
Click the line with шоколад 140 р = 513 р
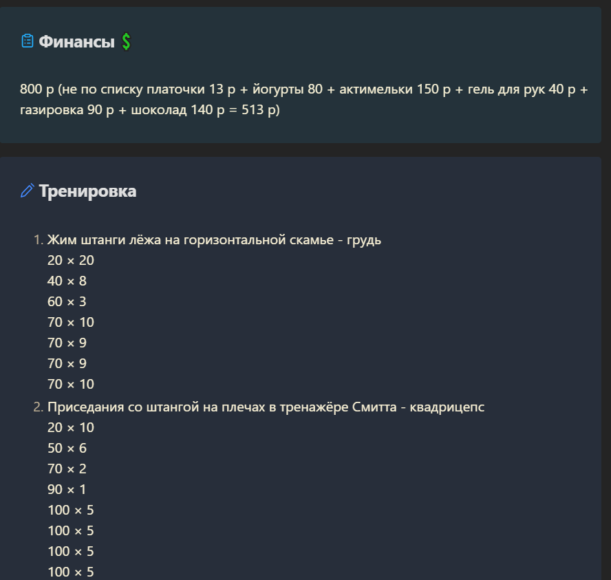coord(150,110)
